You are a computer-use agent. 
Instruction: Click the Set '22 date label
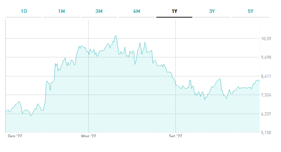[x=175, y=136]
